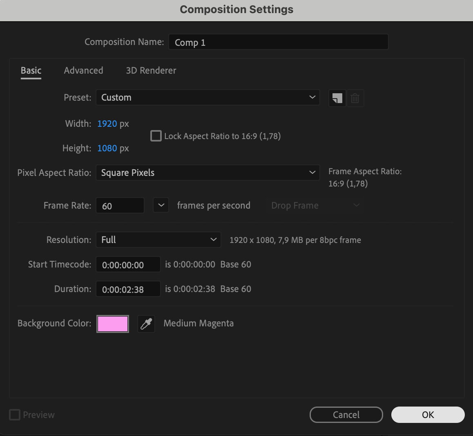This screenshot has width=473, height=436.
Task: Switch to the Advanced tab
Action: (x=83, y=70)
